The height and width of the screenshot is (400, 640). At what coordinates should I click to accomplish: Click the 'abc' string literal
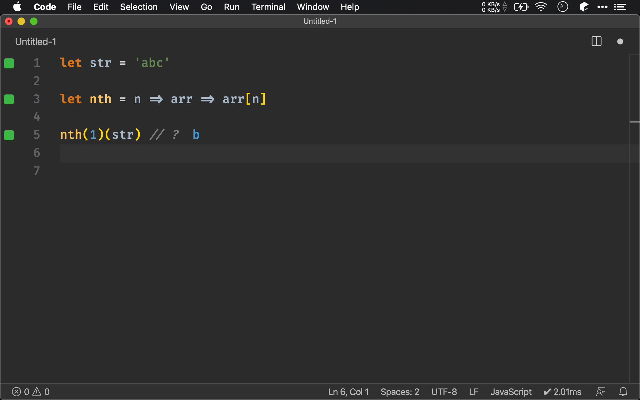click(x=152, y=63)
